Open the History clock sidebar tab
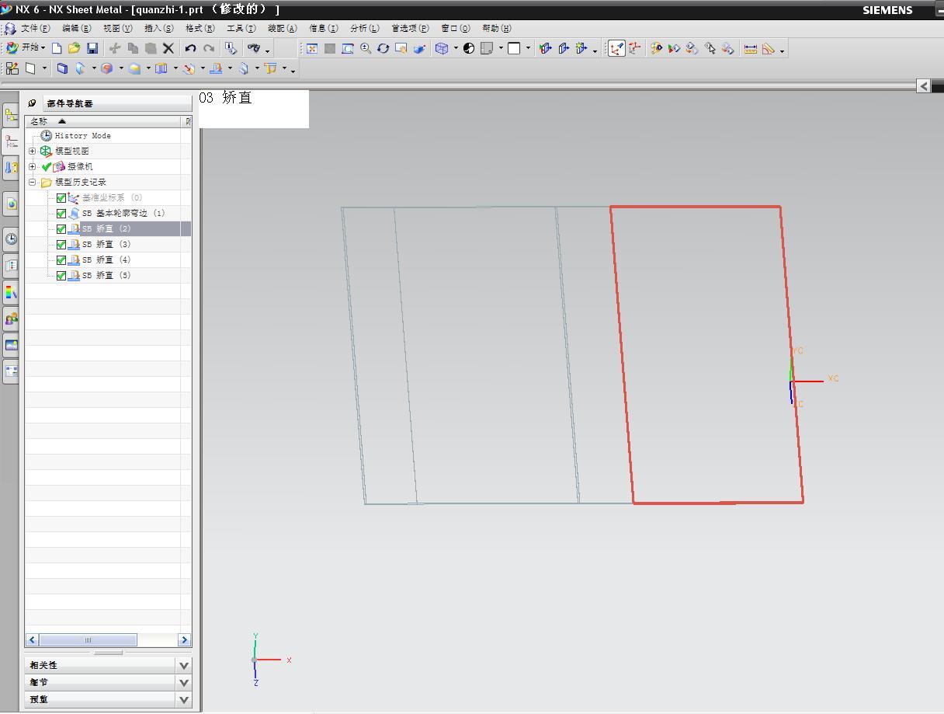Screen dimensions: 944x714 (11, 239)
